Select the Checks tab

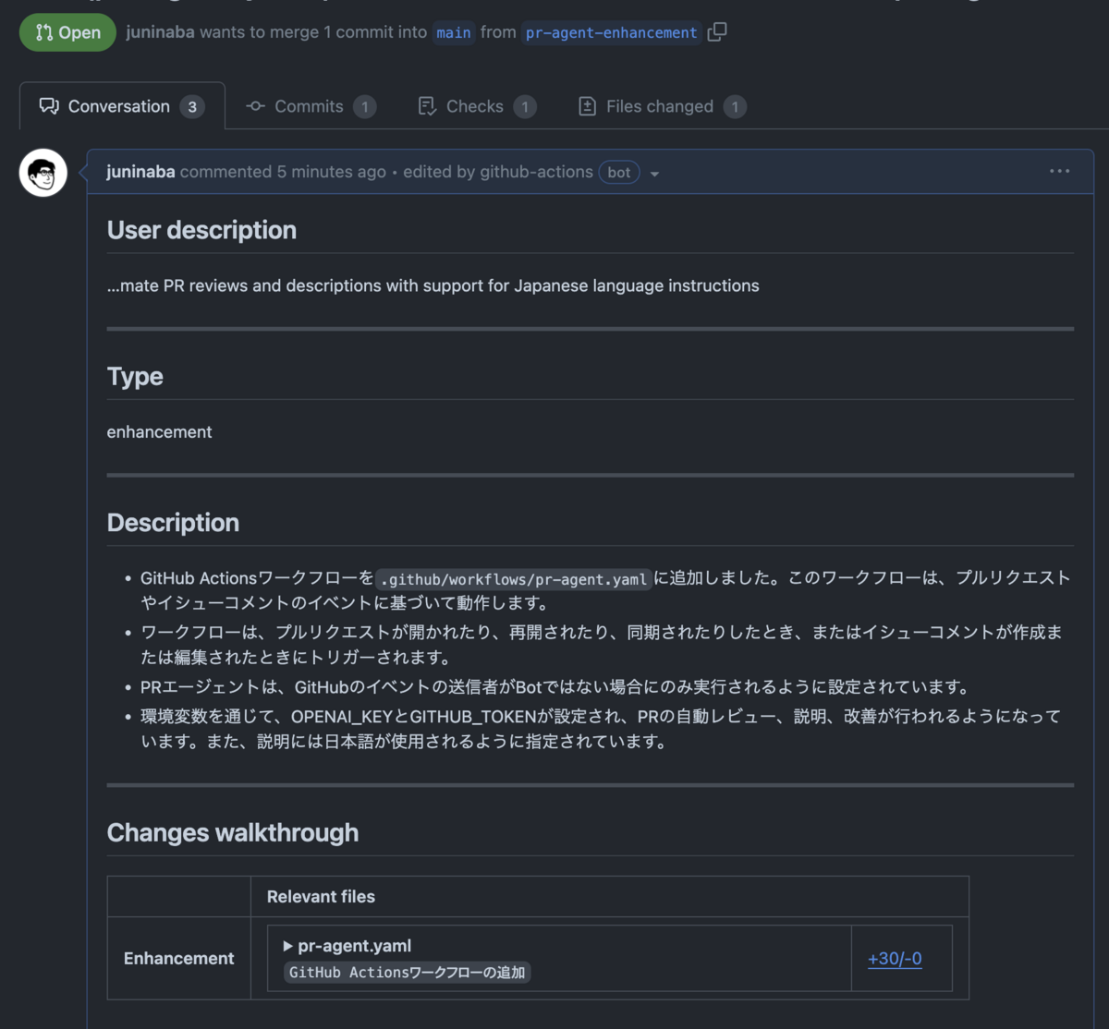(x=473, y=105)
